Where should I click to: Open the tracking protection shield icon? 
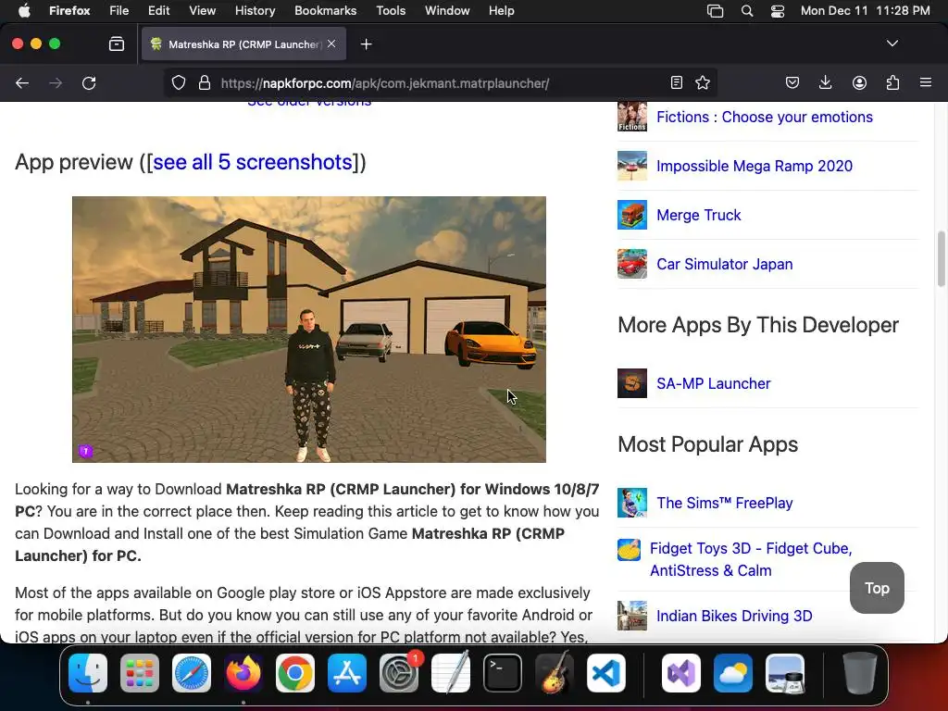(179, 82)
